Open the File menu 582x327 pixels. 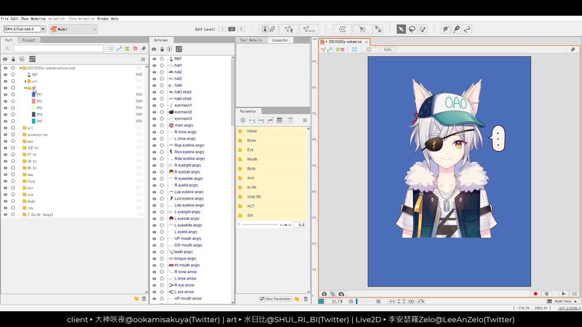click(x=5, y=19)
